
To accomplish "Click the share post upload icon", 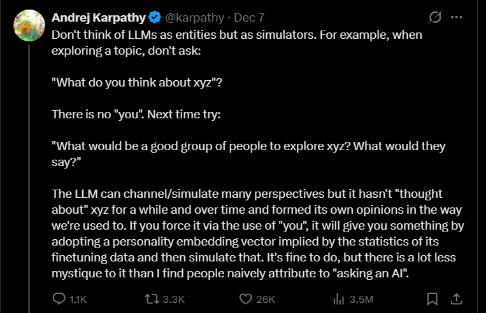I will coord(456,298).
